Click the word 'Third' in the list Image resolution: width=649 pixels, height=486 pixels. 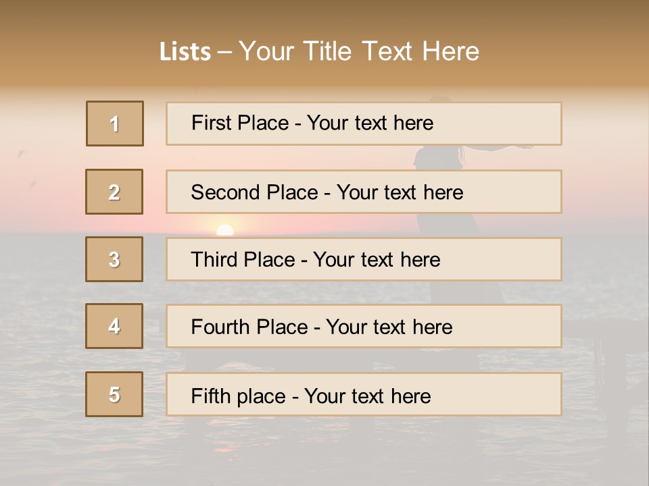pyautogui.click(x=214, y=260)
